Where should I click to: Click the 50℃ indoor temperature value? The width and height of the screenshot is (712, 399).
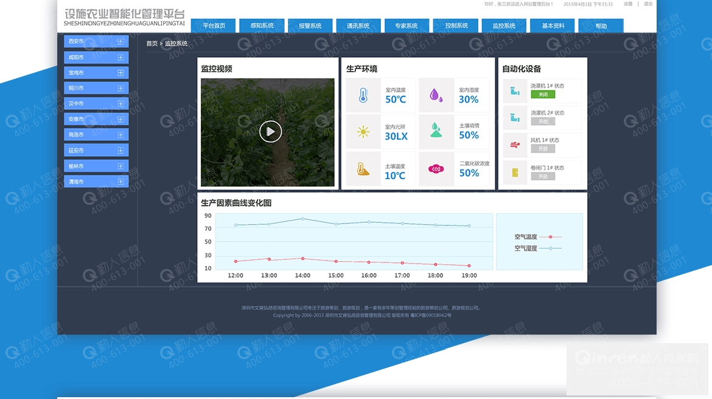click(x=396, y=100)
